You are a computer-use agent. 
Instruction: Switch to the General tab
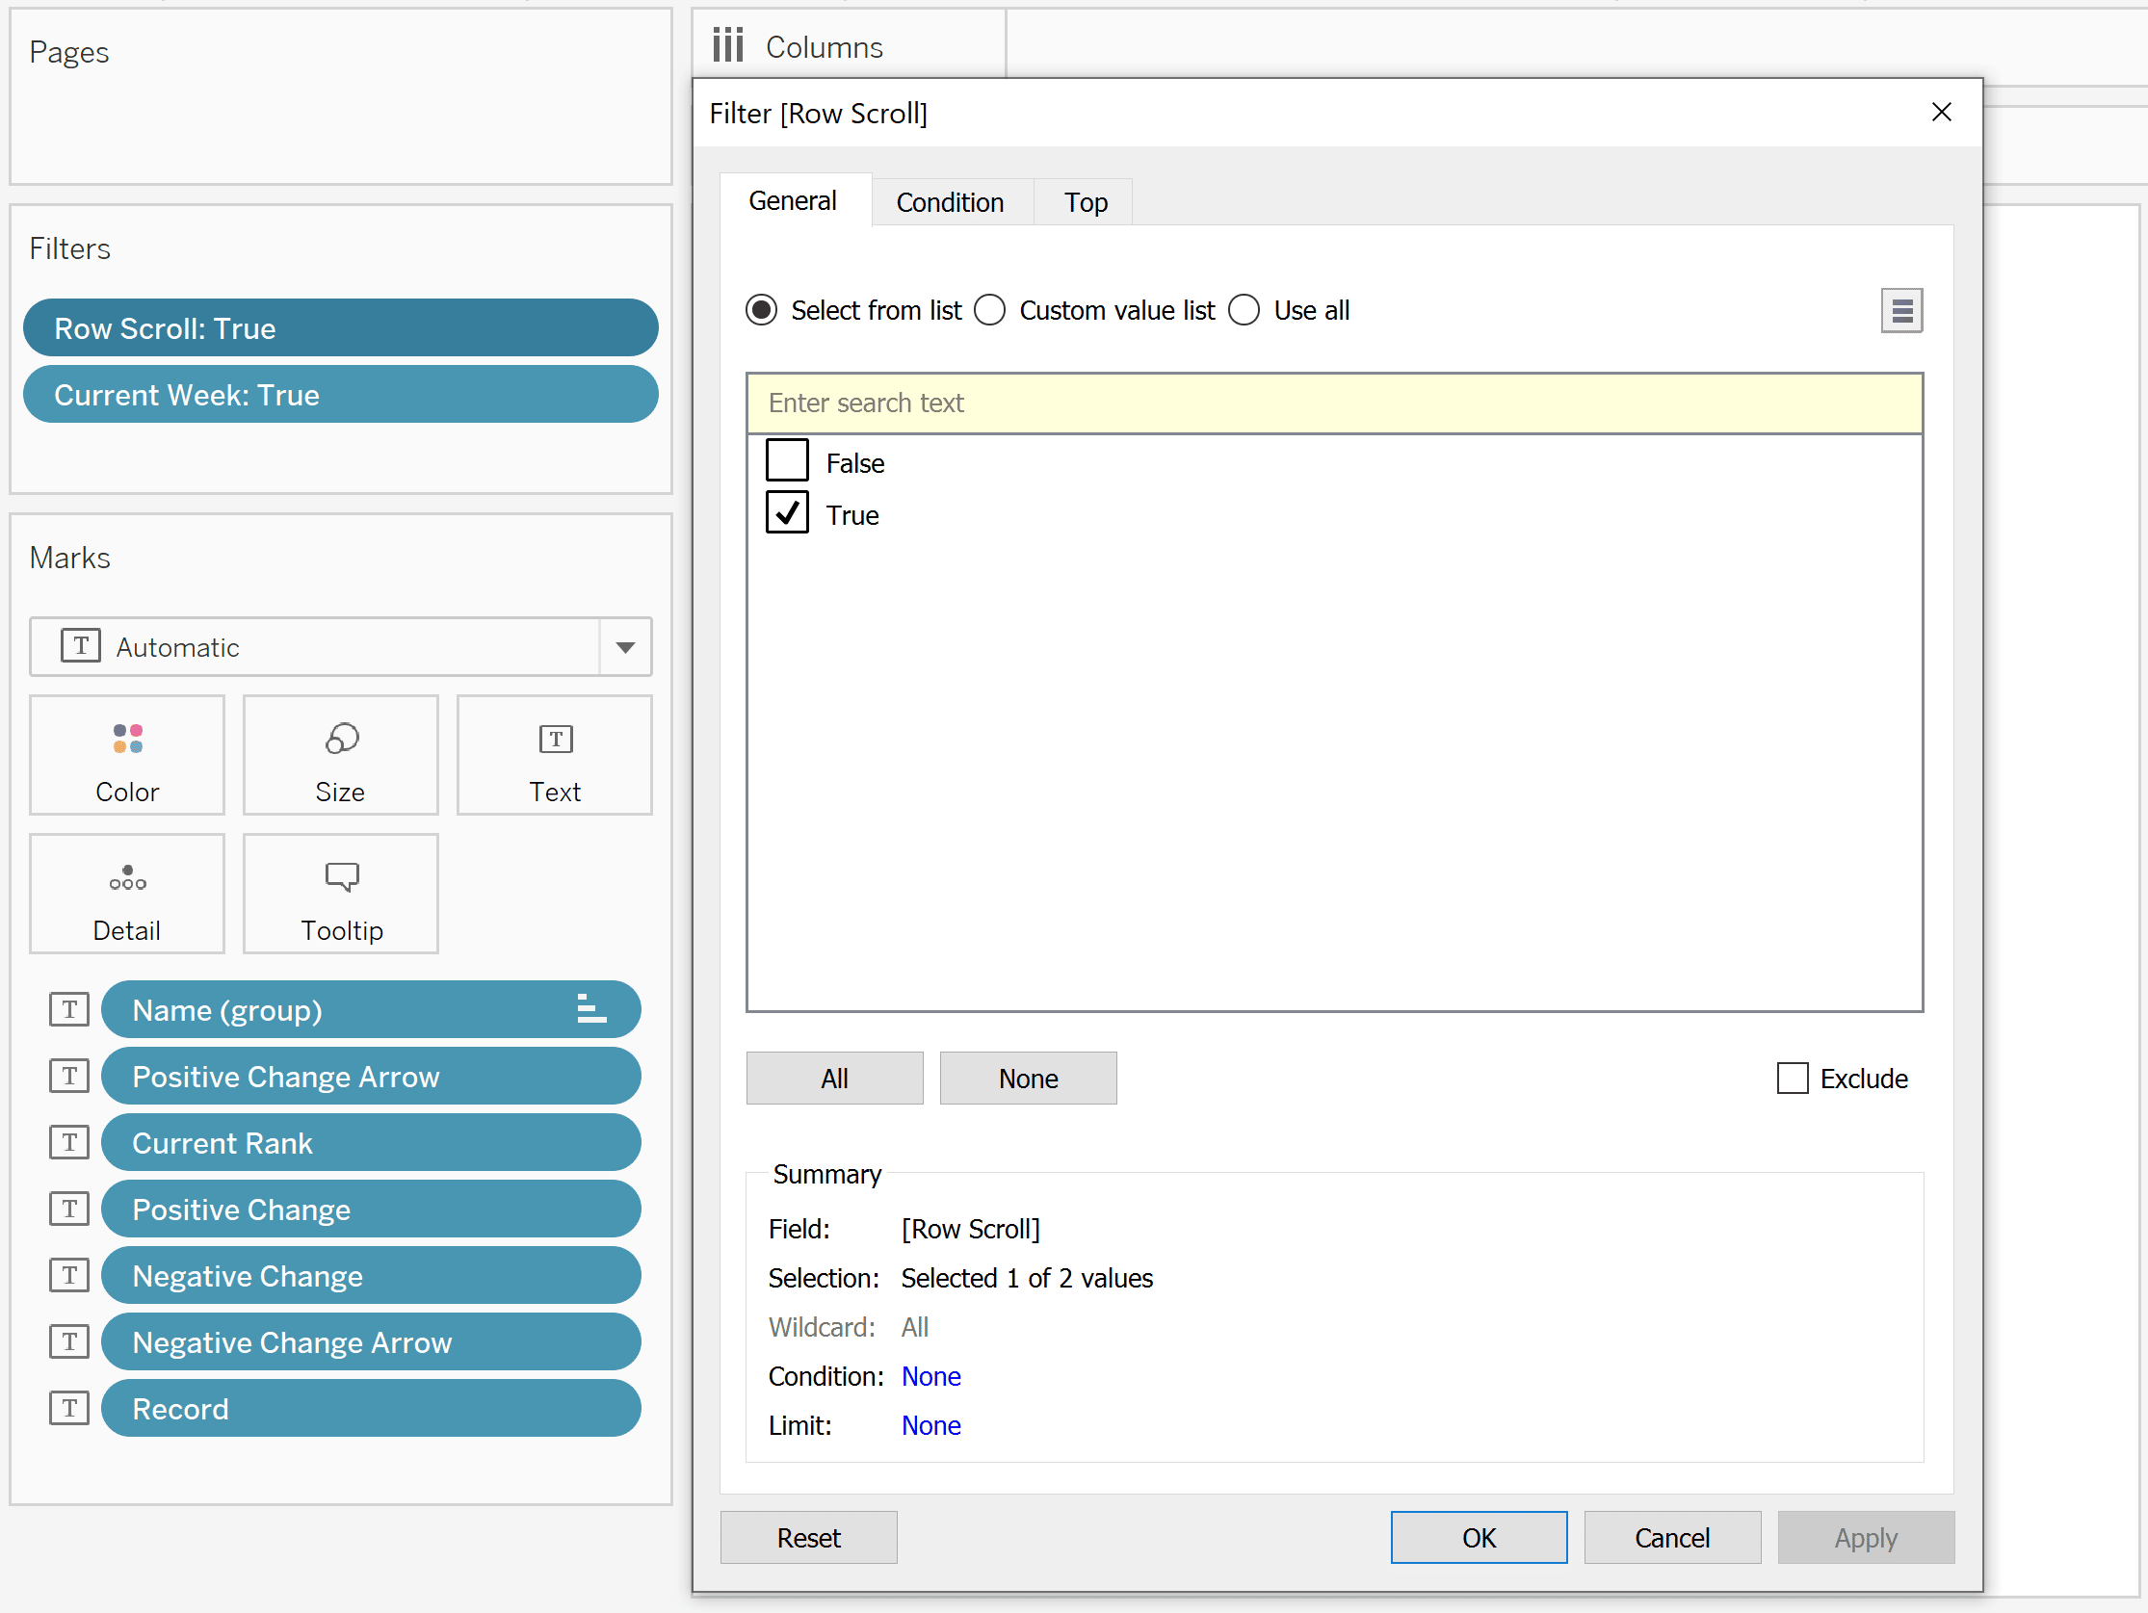[x=795, y=201]
